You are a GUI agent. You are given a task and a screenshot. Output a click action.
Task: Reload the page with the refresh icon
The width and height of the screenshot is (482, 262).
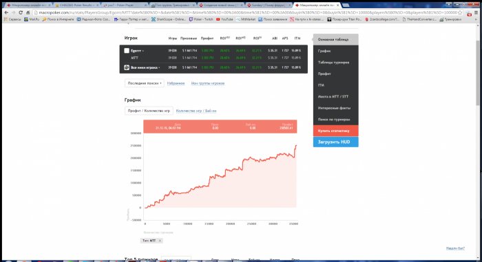(x=21, y=12)
